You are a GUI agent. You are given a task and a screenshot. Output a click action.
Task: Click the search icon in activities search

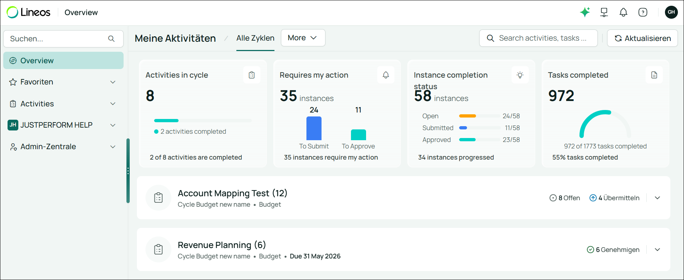coord(490,38)
